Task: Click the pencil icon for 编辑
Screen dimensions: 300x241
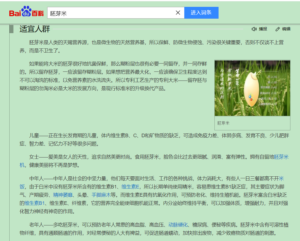Action: [x=278, y=29]
